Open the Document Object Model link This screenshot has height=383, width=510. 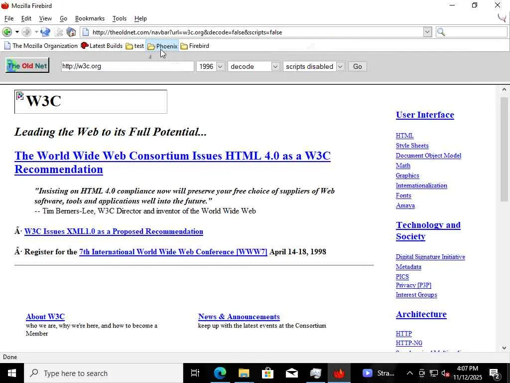coord(428,156)
